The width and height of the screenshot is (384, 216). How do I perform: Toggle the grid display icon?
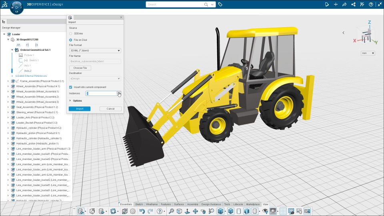(283, 211)
